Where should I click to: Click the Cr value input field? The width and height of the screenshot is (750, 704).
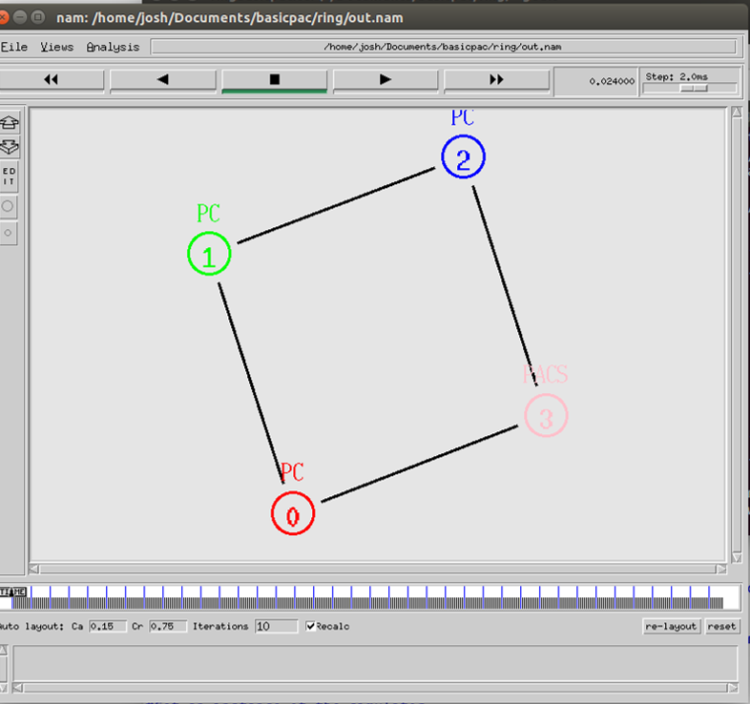click(x=167, y=626)
